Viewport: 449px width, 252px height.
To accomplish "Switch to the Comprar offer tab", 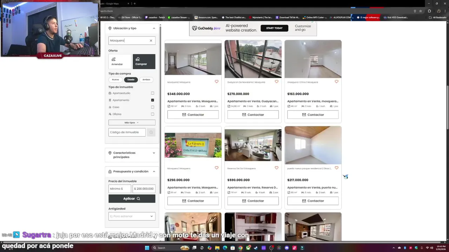I will [144, 62].
